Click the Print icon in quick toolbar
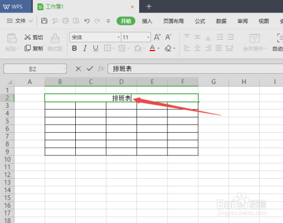Image resolution: width=283 pixels, height=223 pixels. pos(65,20)
